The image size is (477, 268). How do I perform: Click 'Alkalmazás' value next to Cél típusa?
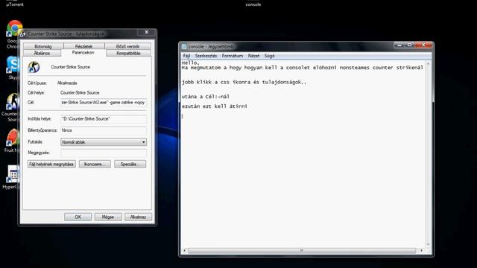[x=67, y=83]
